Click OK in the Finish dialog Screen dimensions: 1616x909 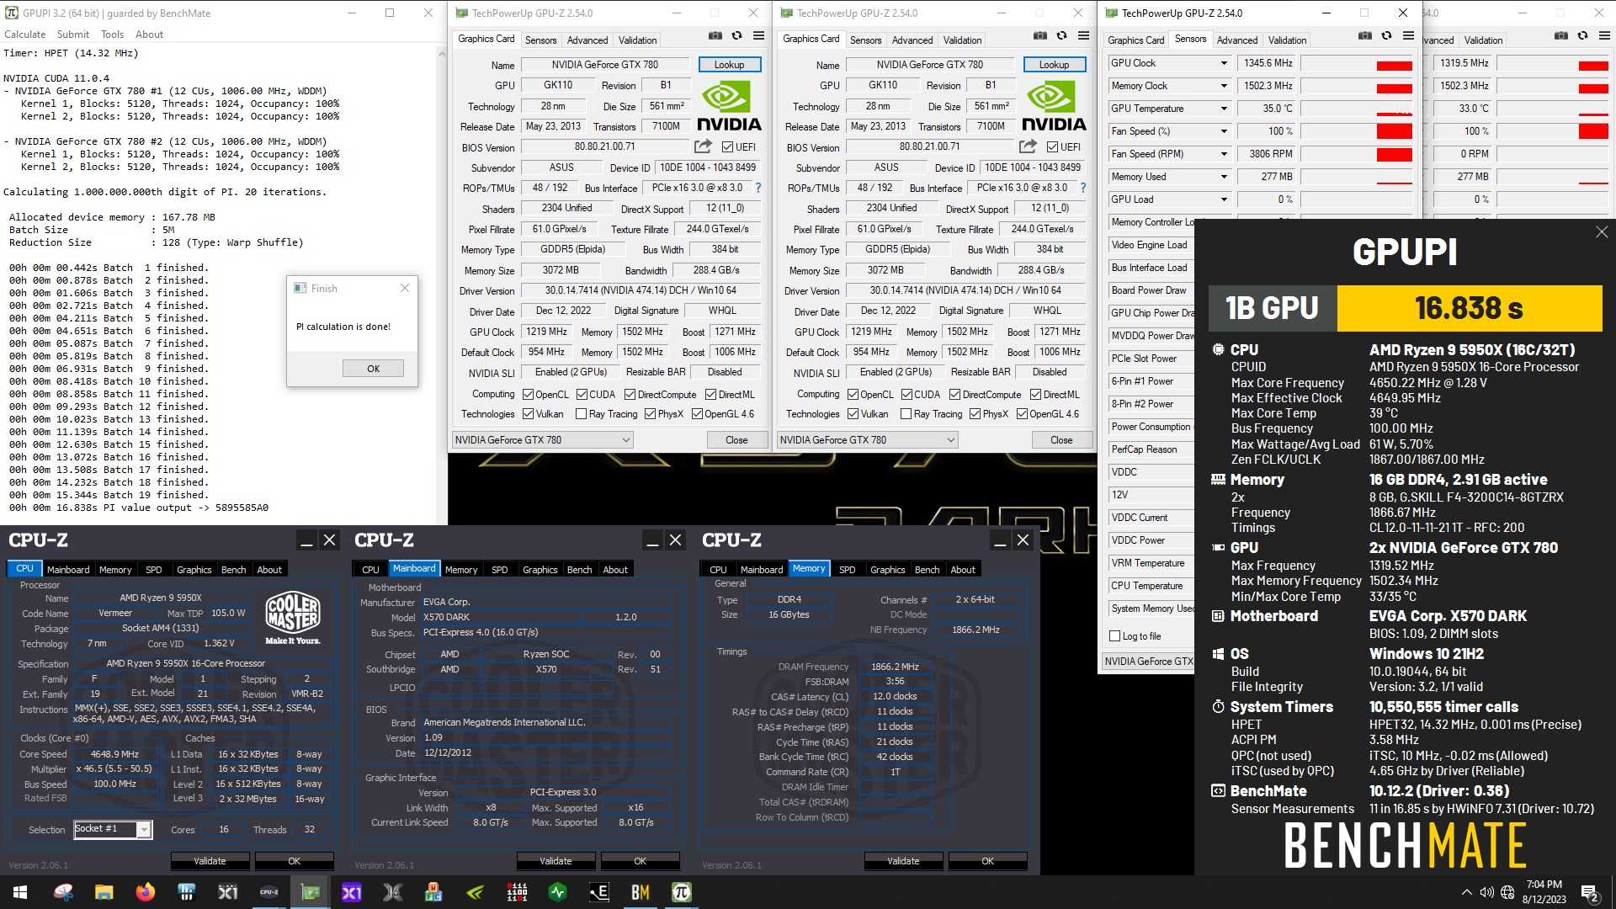(x=373, y=369)
